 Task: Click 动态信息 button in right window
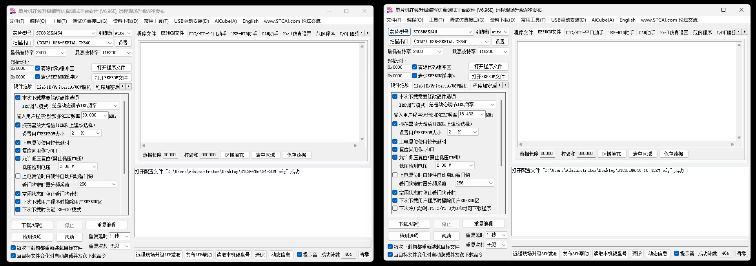[658, 253]
